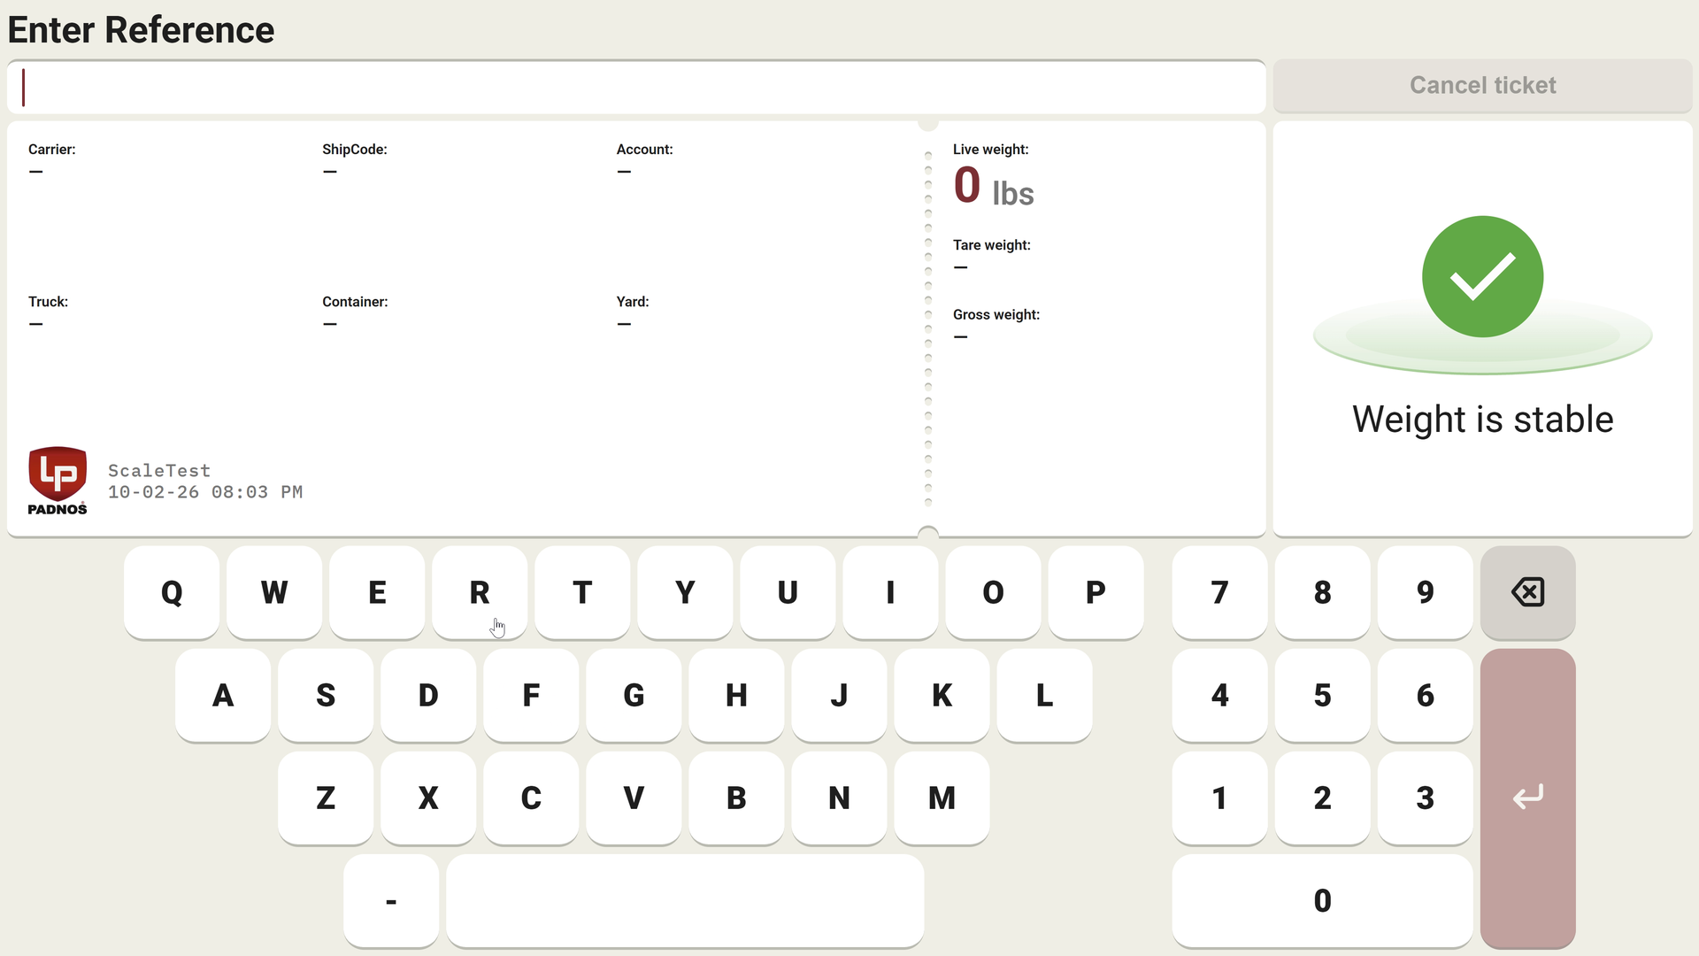1699x956 pixels.
Task: Click the Padnos logo
Action: (x=58, y=481)
